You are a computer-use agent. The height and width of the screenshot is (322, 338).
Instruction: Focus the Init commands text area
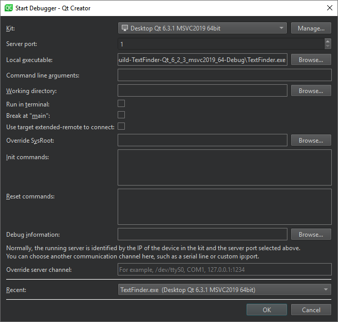point(224,167)
